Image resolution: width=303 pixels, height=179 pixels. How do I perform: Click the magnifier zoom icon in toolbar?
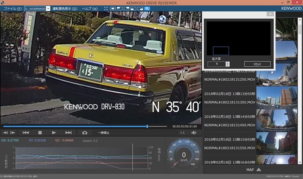coord(147,8)
